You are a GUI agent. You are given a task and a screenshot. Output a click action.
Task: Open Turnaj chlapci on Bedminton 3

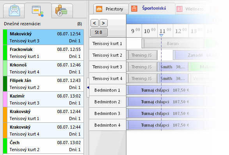[165, 113]
